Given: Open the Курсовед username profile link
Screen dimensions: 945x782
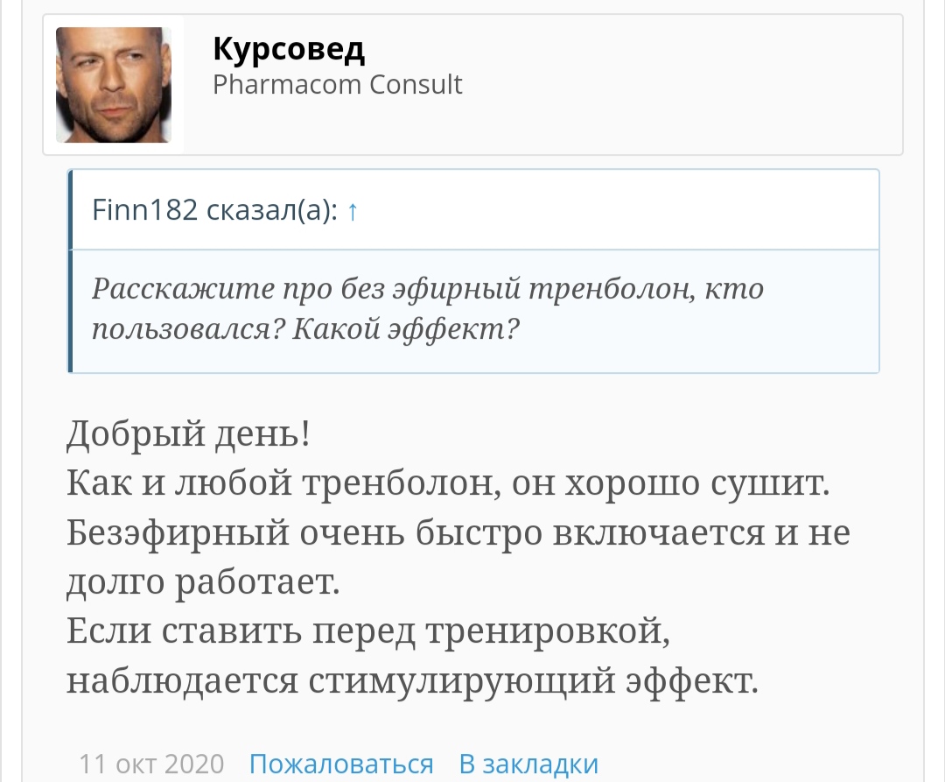Looking at the screenshot, I should (289, 49).
